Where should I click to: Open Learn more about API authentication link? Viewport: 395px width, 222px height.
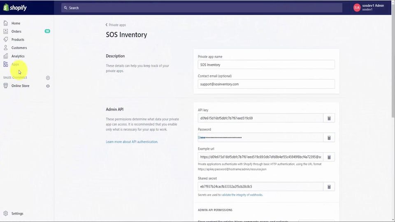tap(132, 142)
